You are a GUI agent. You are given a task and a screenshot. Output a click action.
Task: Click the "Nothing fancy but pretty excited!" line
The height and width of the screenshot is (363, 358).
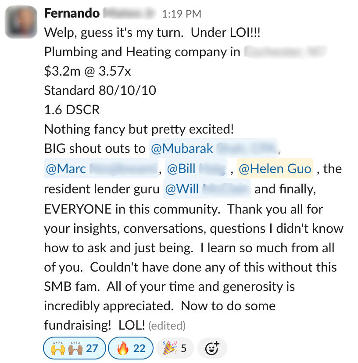tap(139, 129)
